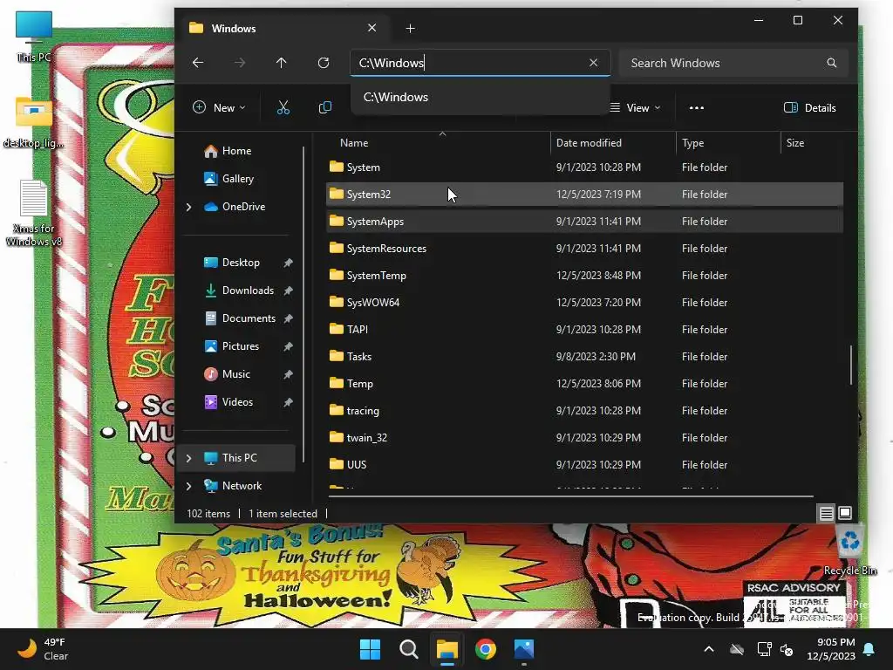Expand This PC tree node

tap(188, 458)
